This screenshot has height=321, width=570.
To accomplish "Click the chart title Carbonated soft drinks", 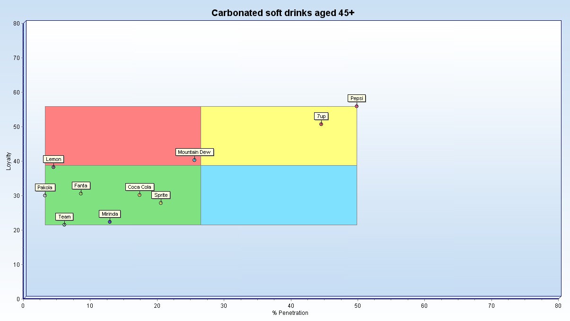I will pos(283,13).
